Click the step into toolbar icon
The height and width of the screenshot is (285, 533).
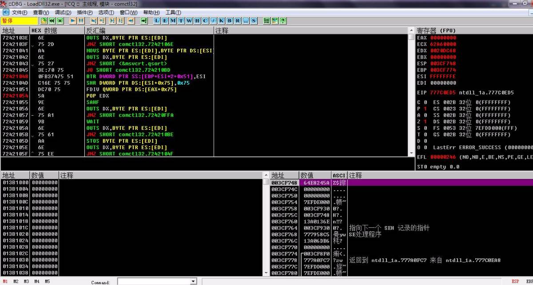point(93,20)
